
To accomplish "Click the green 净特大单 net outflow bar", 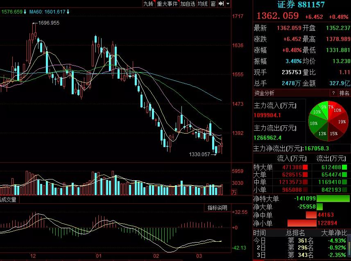I will 333,198.
